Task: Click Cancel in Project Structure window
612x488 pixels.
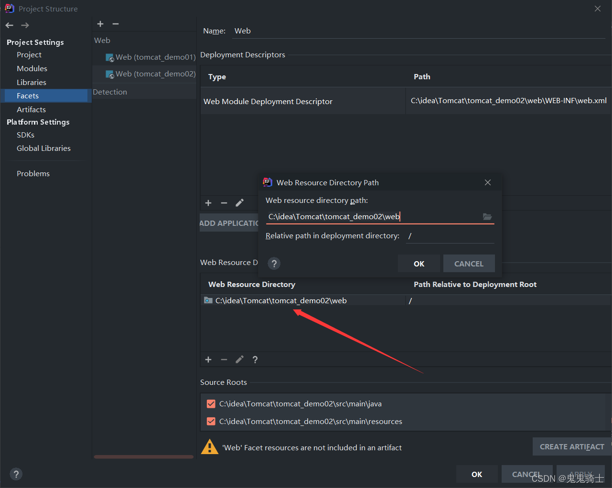Action: tap(527, 474)
